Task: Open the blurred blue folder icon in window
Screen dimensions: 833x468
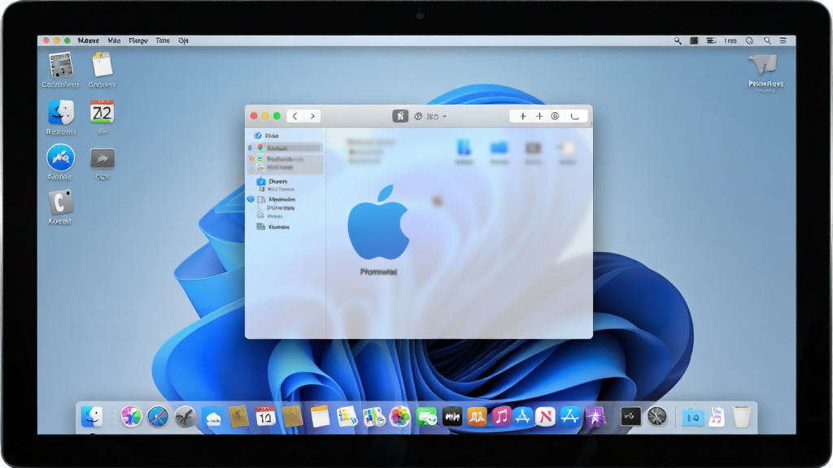Action: [x=499, y=148]
